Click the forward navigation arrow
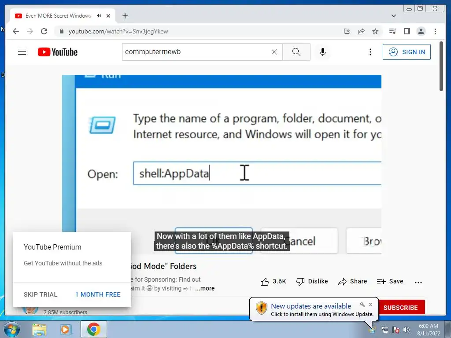Image resolution: width=451 pixels, height=338 pixels. point(30,31)
